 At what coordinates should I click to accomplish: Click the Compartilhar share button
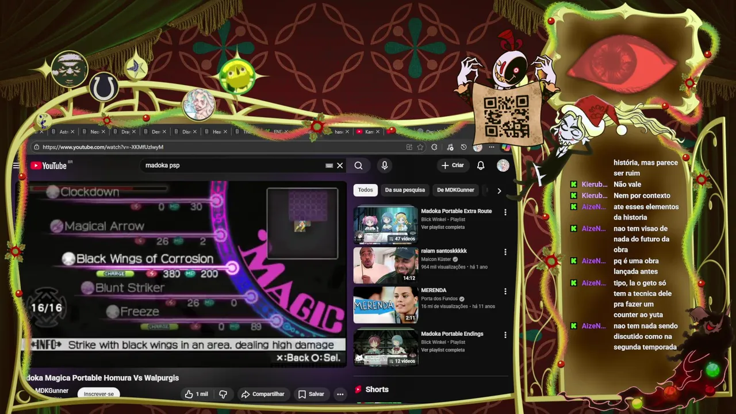click(263, 394)
